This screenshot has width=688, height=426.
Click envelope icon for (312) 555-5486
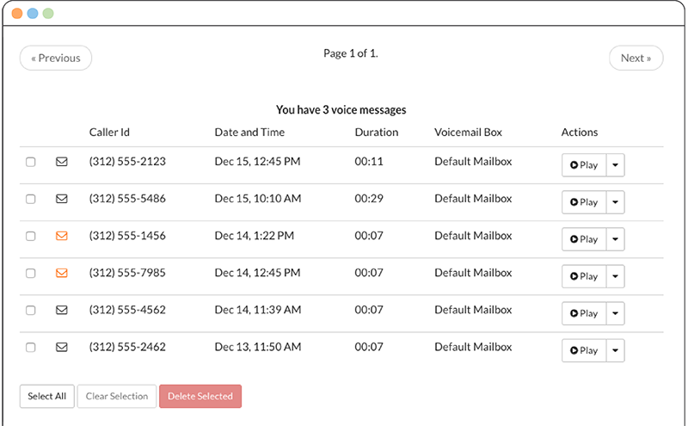click(x=61, y=199)
